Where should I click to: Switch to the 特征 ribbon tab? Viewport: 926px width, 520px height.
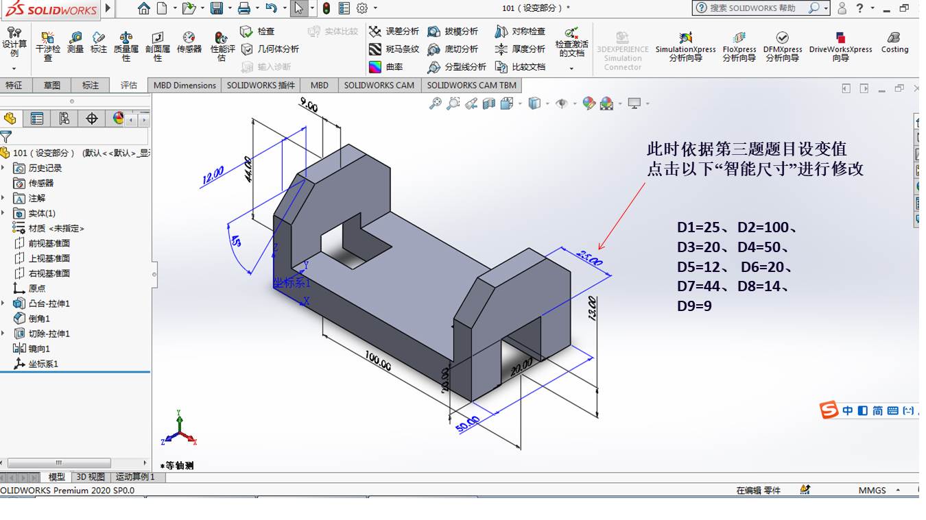[x=14, y=85]
